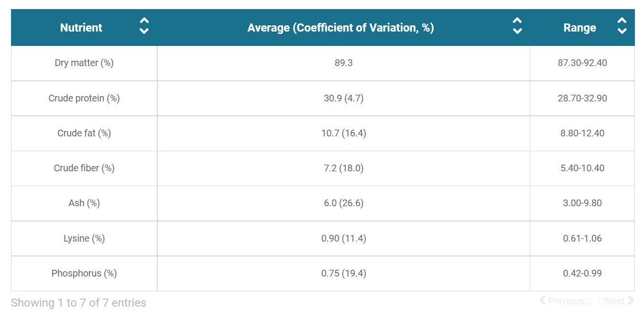Click the Showing 1 to 7 entries text
This screenshot has width=644, height=310.
coord(78,303)
